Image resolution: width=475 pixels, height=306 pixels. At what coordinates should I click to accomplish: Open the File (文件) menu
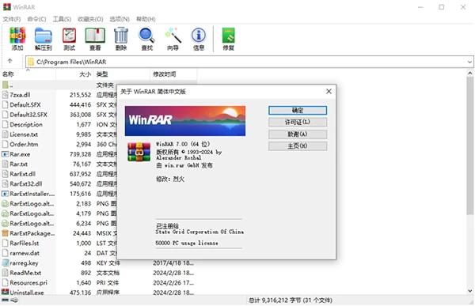tap(12, 19)
